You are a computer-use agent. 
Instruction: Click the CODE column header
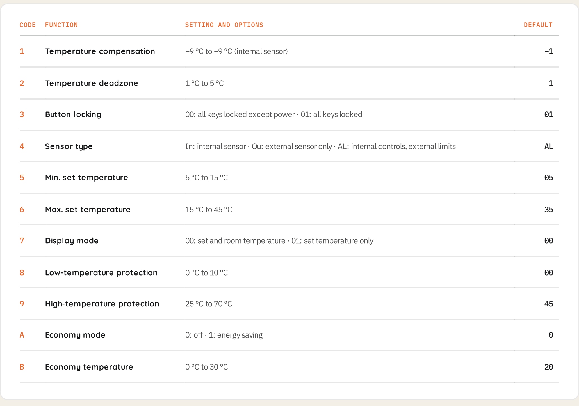(x=28, y=25)
